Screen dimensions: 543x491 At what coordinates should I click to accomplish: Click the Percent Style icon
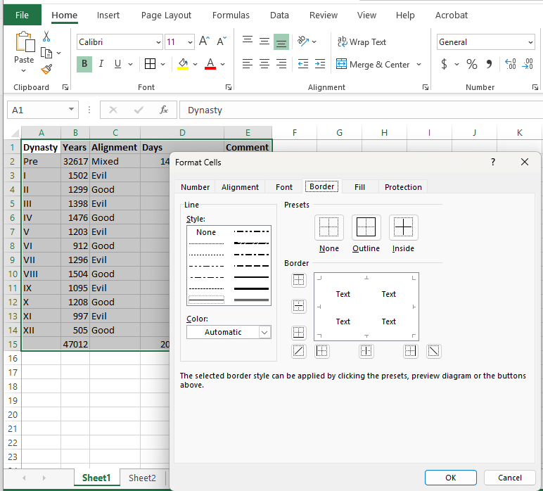[x=471, y=64]
